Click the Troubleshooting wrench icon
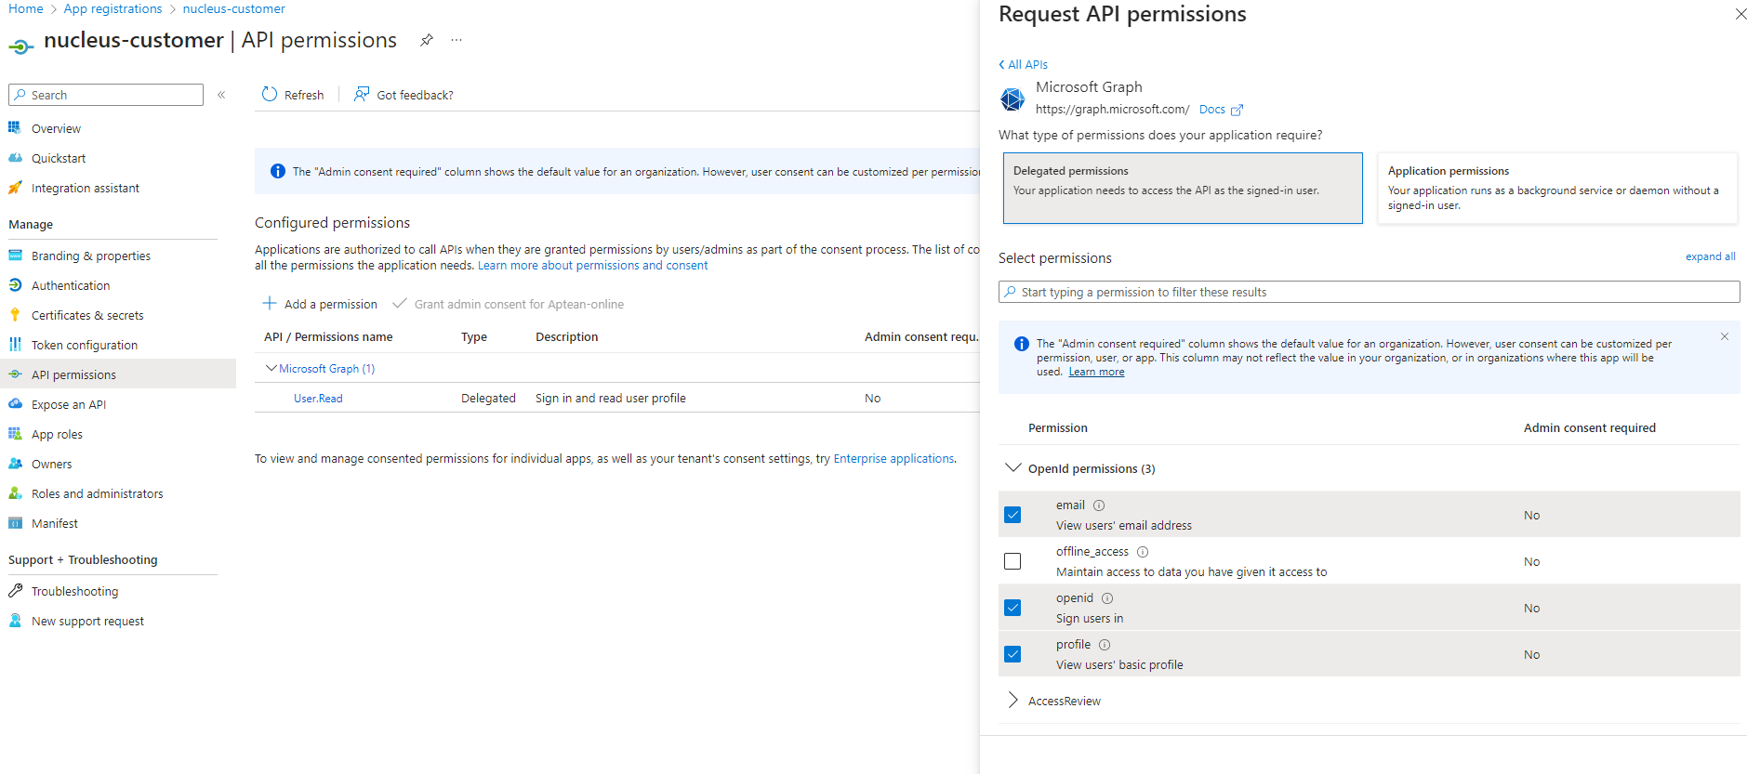1747x774 pixels. pyautogui.click(x=15, y=591)
